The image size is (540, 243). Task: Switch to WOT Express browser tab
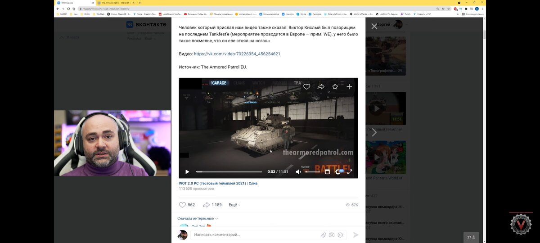pyautogui.click(x=74, y=3)
